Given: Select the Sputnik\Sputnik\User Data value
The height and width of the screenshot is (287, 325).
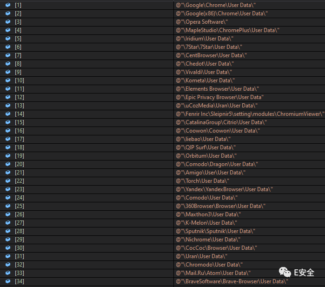Looking at the screenshot, I should point(215,231).
